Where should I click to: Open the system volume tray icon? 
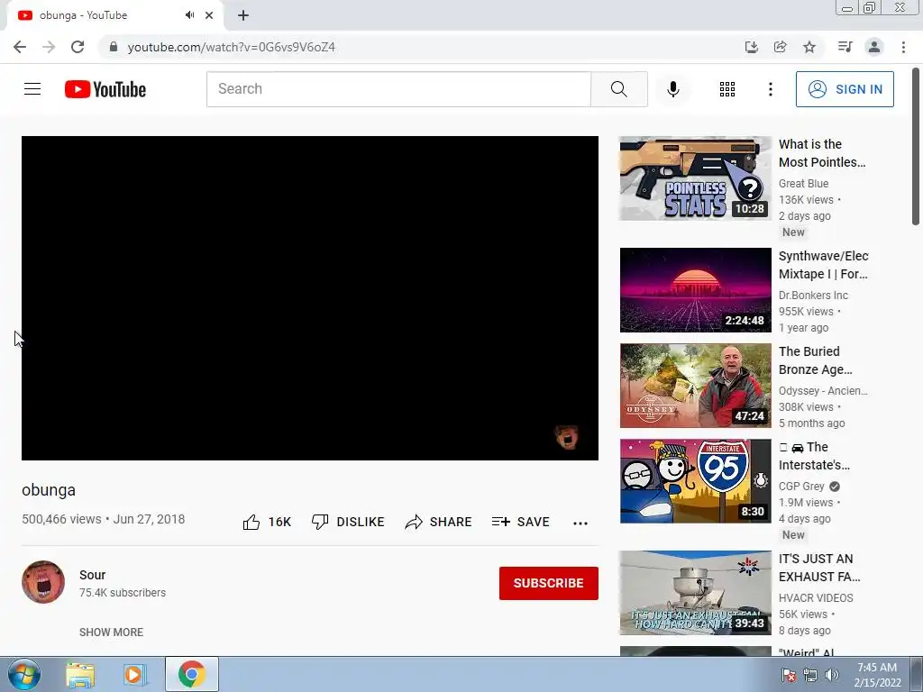coord(832,675)
